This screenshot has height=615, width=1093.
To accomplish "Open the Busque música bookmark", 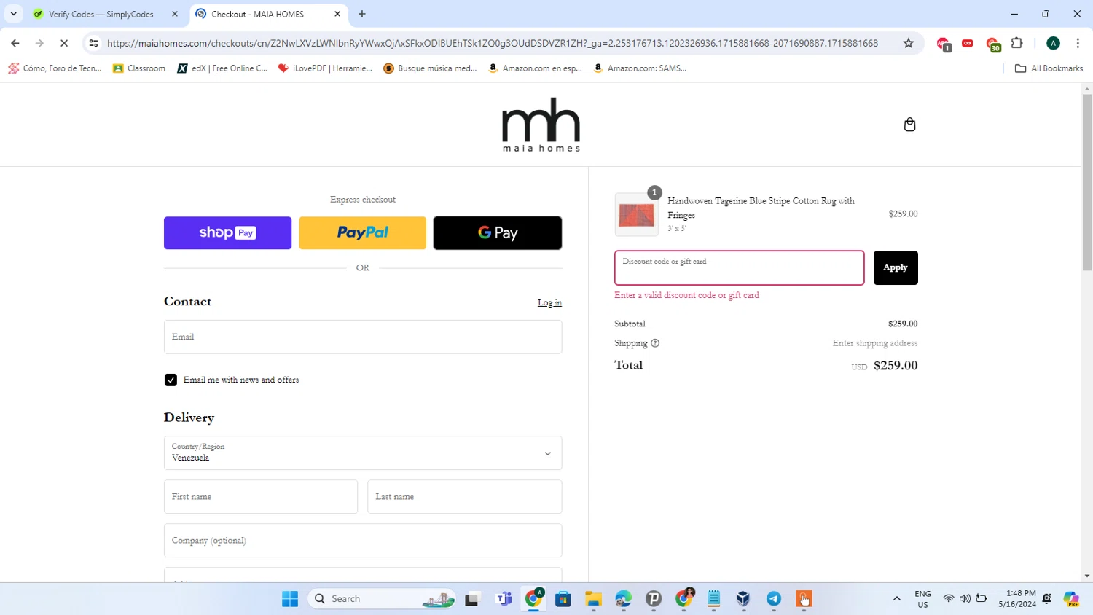I will tap(430, 68).
